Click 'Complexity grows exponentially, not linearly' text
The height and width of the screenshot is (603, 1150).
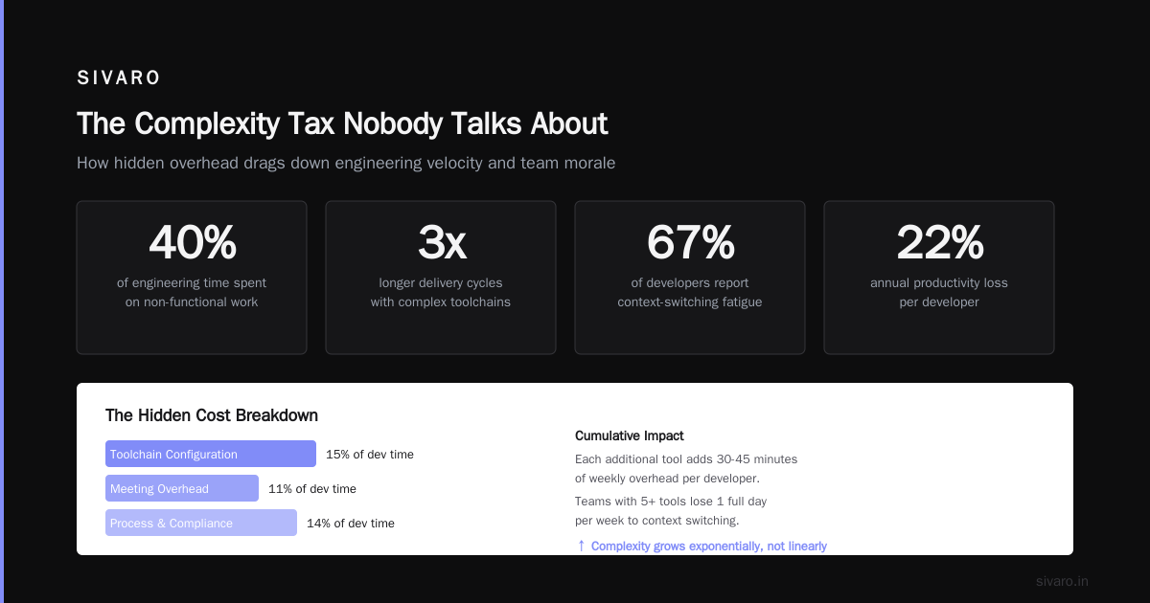coord(709,546)
